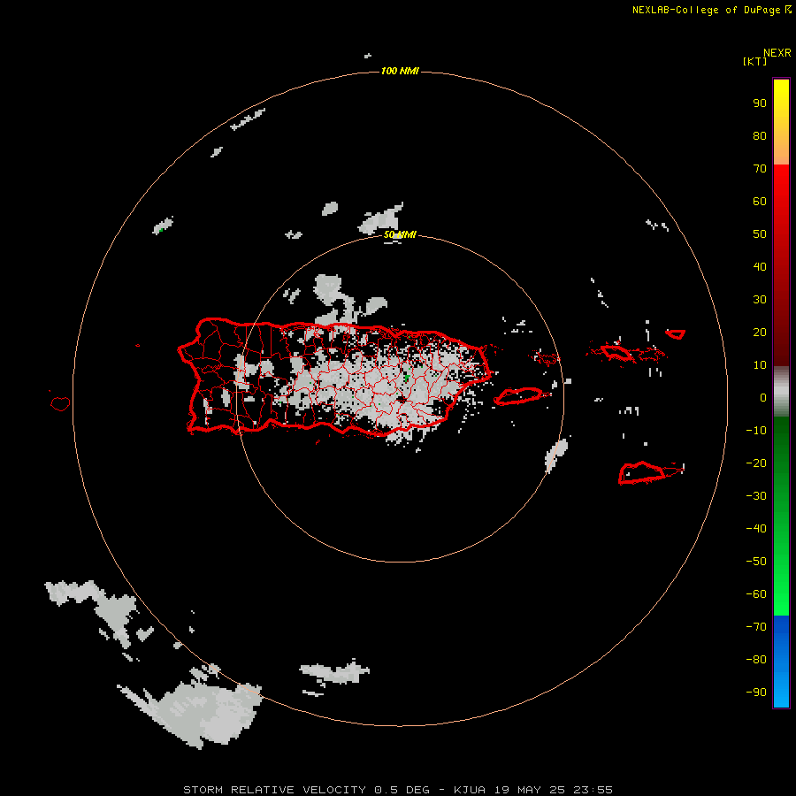Click the 40 value on velocity scale
This screenshot has width=796, height=796.
pyautogui.click(x=760, y=266)
